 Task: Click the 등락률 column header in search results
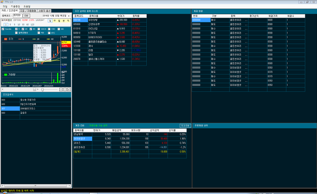pos(139,16)
